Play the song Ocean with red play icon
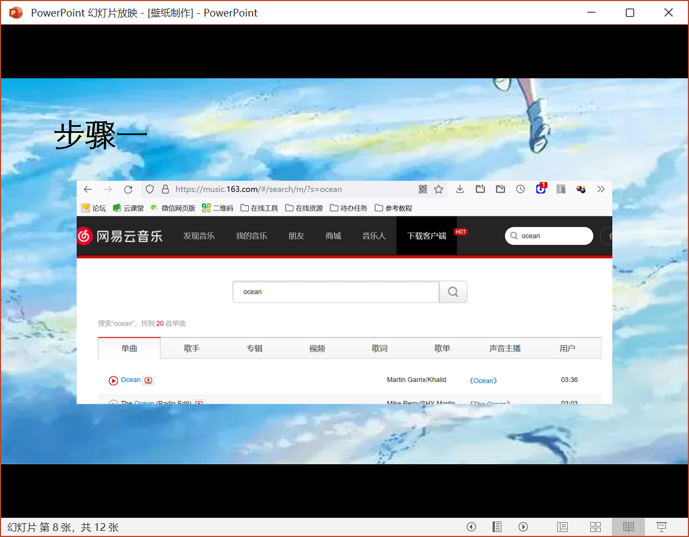 pos(113,380)
